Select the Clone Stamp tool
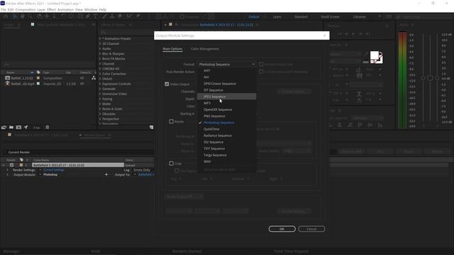 coord(112,16)
